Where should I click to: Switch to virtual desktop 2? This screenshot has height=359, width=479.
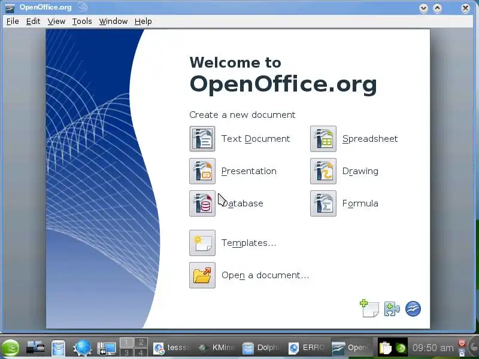click(x=141, y=342)
